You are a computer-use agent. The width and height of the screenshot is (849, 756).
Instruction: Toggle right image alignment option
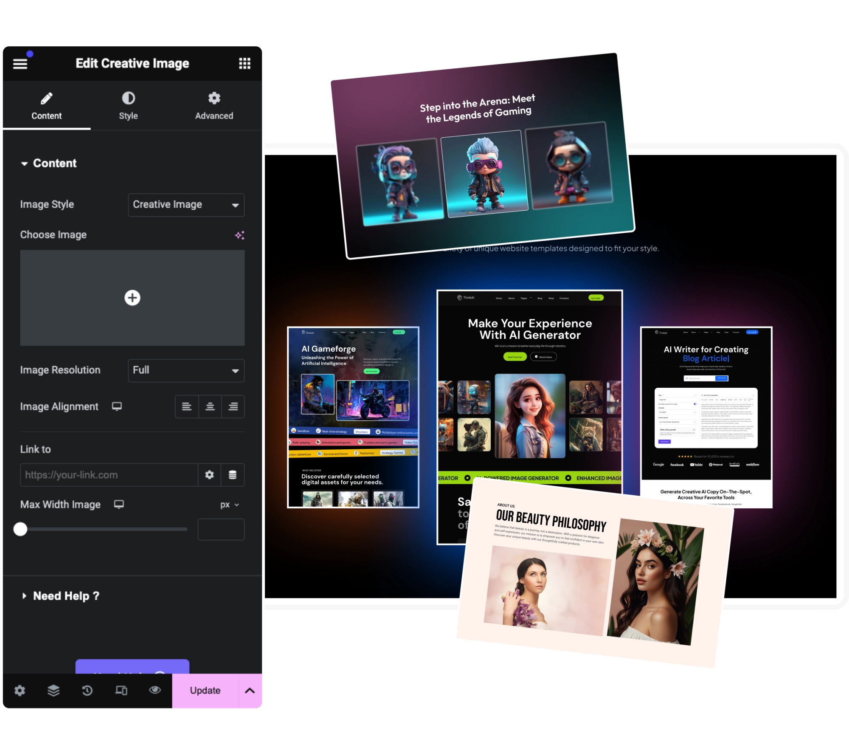(x=233, y=406)
